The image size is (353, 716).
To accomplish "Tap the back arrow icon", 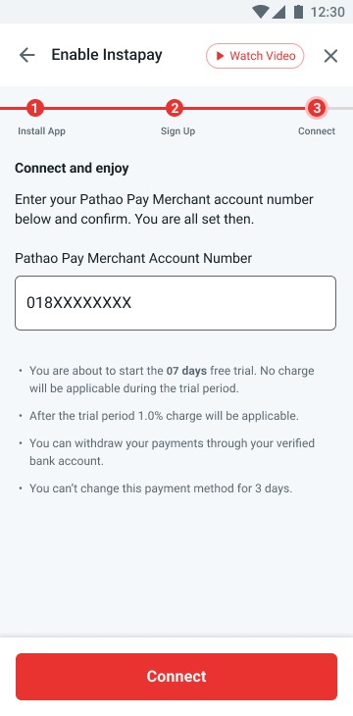I will [26, 55].
